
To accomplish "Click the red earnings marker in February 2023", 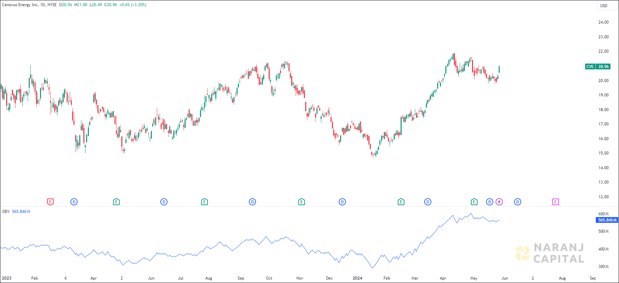I will tap(50, 202).
